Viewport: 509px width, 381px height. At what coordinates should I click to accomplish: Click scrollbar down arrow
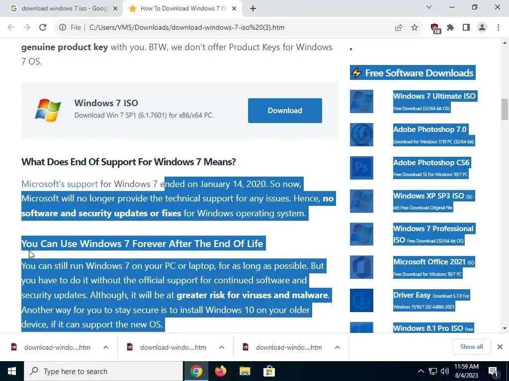pos(505,328)
